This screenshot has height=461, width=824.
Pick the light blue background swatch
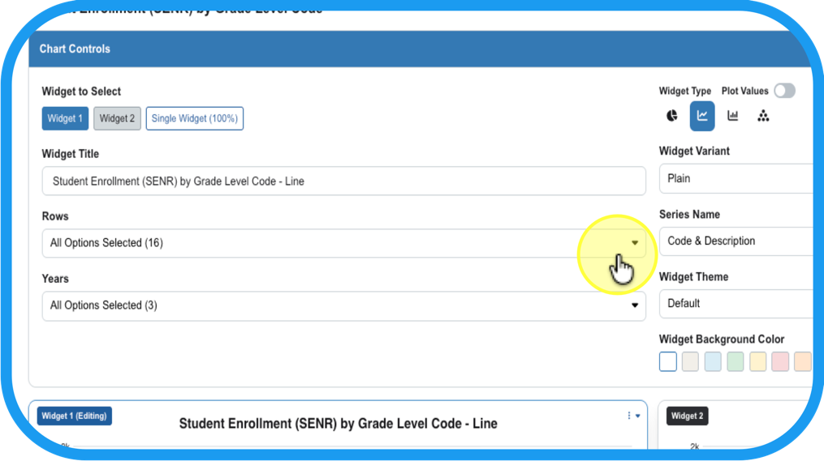pyautogui.click(x=713, y=361)
